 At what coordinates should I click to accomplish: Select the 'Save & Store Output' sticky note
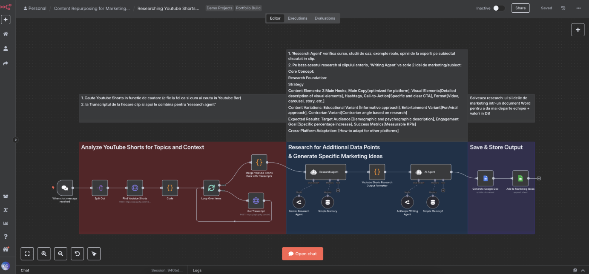click(501, 188)
